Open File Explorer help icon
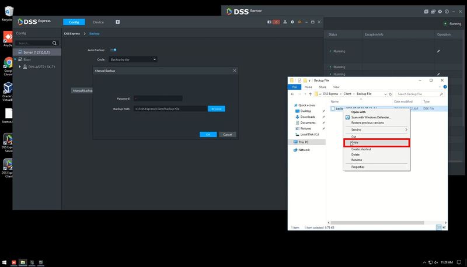 click(x=445, y=87)
